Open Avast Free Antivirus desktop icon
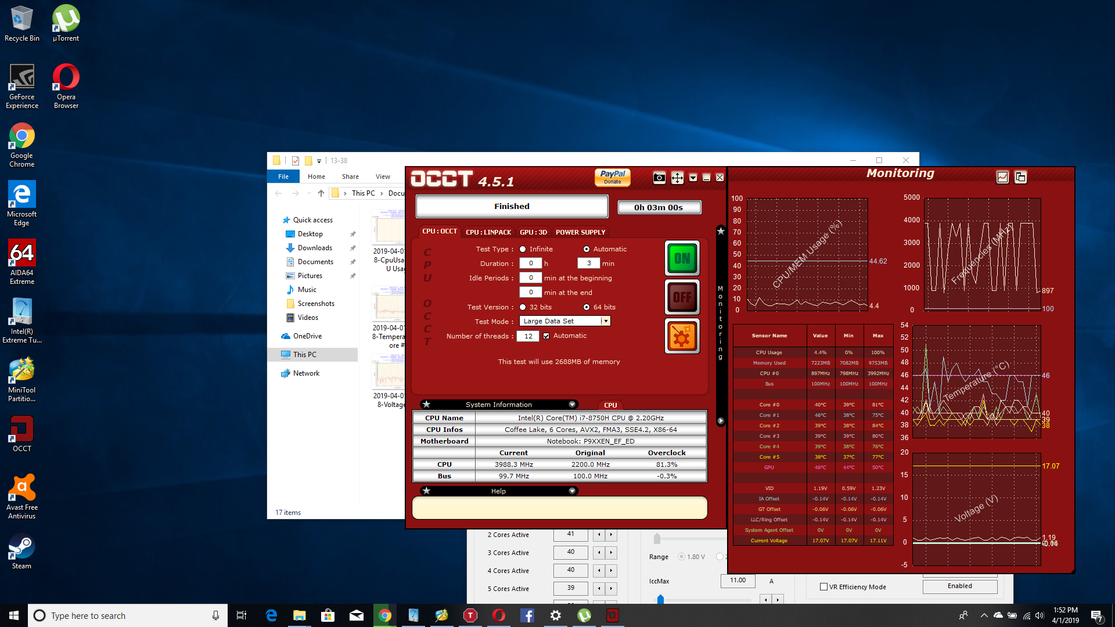The width and height of the screenshot is (1115, 627). [x=22, y=496]
